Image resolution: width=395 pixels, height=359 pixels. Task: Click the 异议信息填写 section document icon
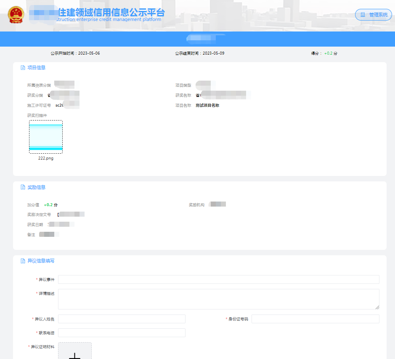click(23, 261)
